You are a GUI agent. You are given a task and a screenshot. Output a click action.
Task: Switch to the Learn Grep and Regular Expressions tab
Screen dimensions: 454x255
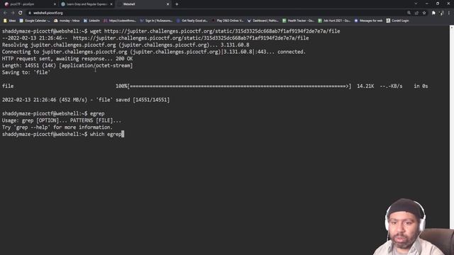click(87, 4)
